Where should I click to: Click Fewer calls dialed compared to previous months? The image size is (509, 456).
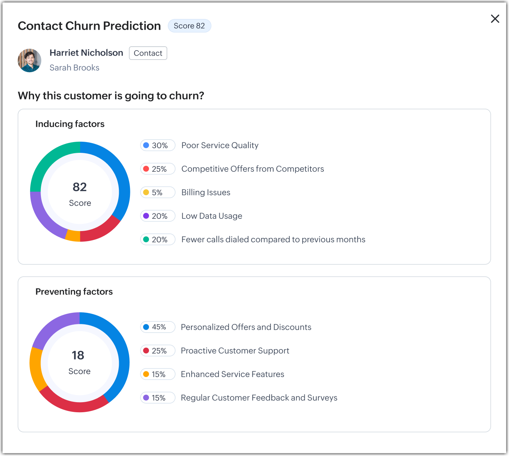coord(273,240)
